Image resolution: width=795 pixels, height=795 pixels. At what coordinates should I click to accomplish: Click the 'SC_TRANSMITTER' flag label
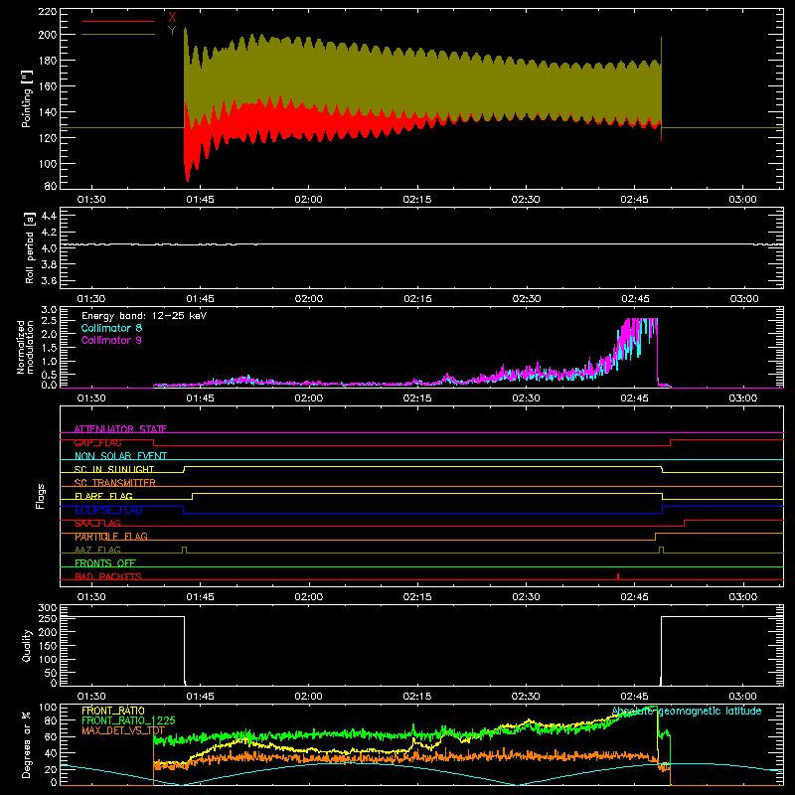[115, 483]
